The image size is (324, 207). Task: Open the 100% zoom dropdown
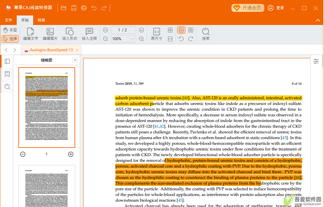[x=123, y=39]
